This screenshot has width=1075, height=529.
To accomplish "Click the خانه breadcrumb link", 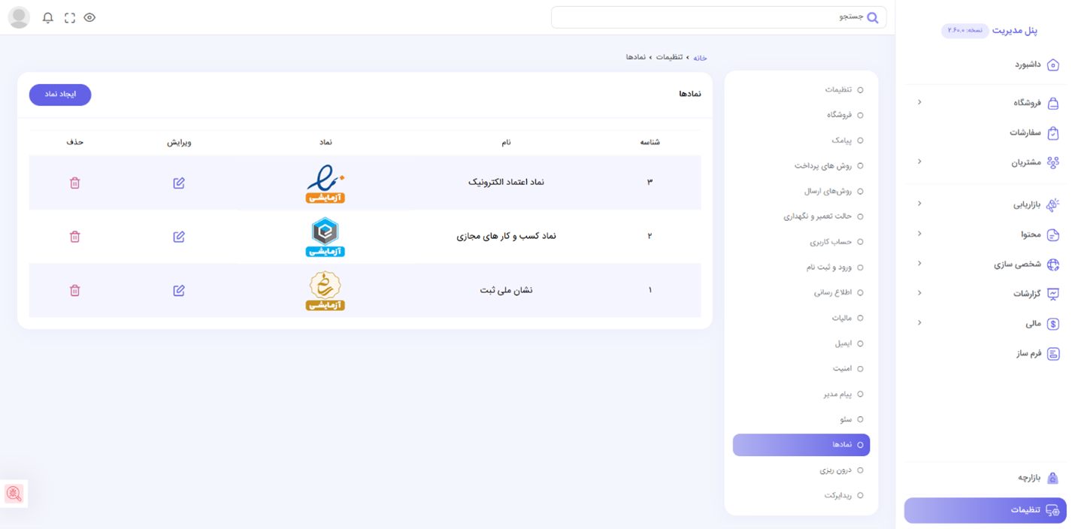I will 700,58.
